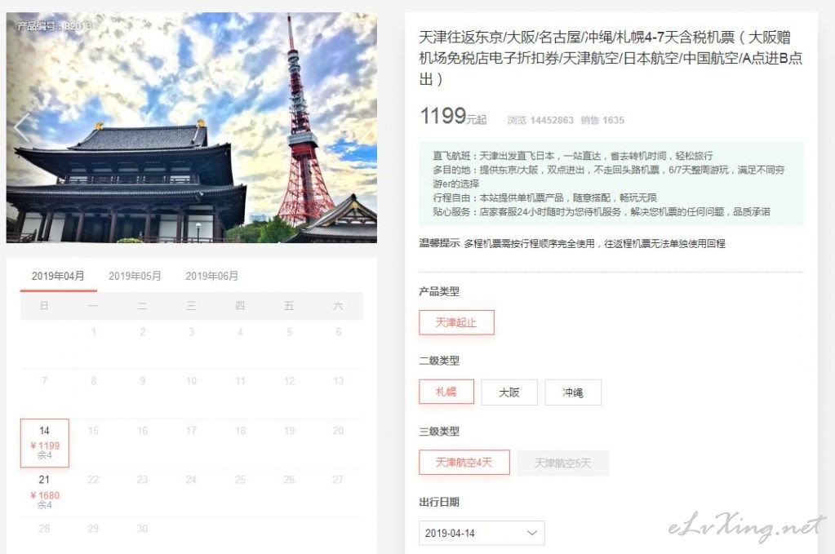
Task: Select 札幌 as secondary type
Action: [446, 392]
